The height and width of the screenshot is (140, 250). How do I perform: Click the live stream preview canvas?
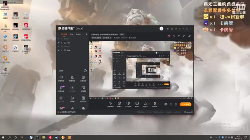(141, 70)
